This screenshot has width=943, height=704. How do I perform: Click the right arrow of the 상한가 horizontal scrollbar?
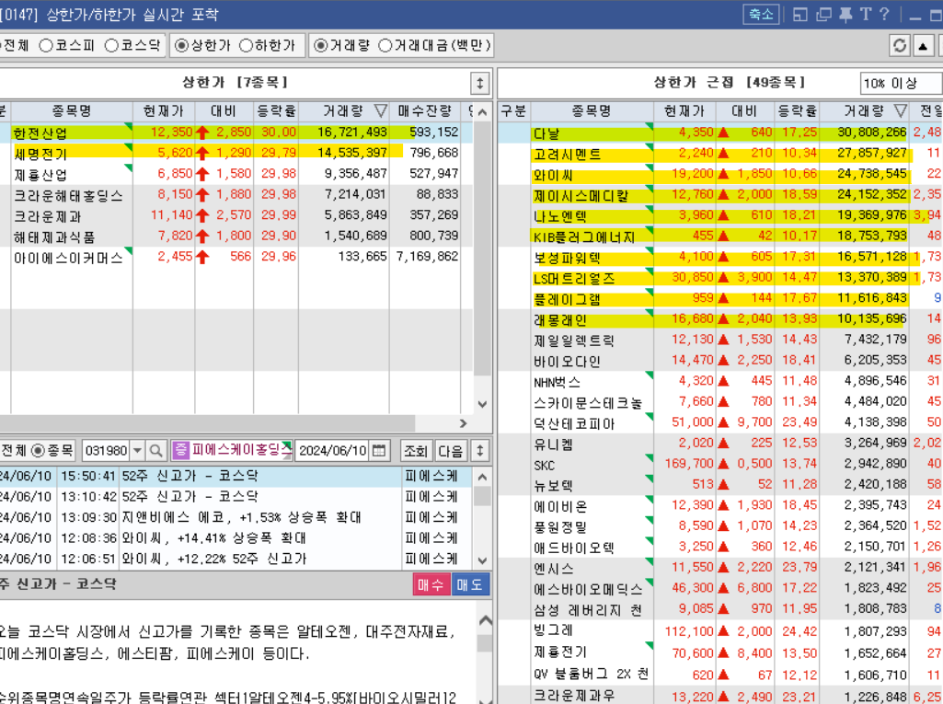tap(463, 423)
